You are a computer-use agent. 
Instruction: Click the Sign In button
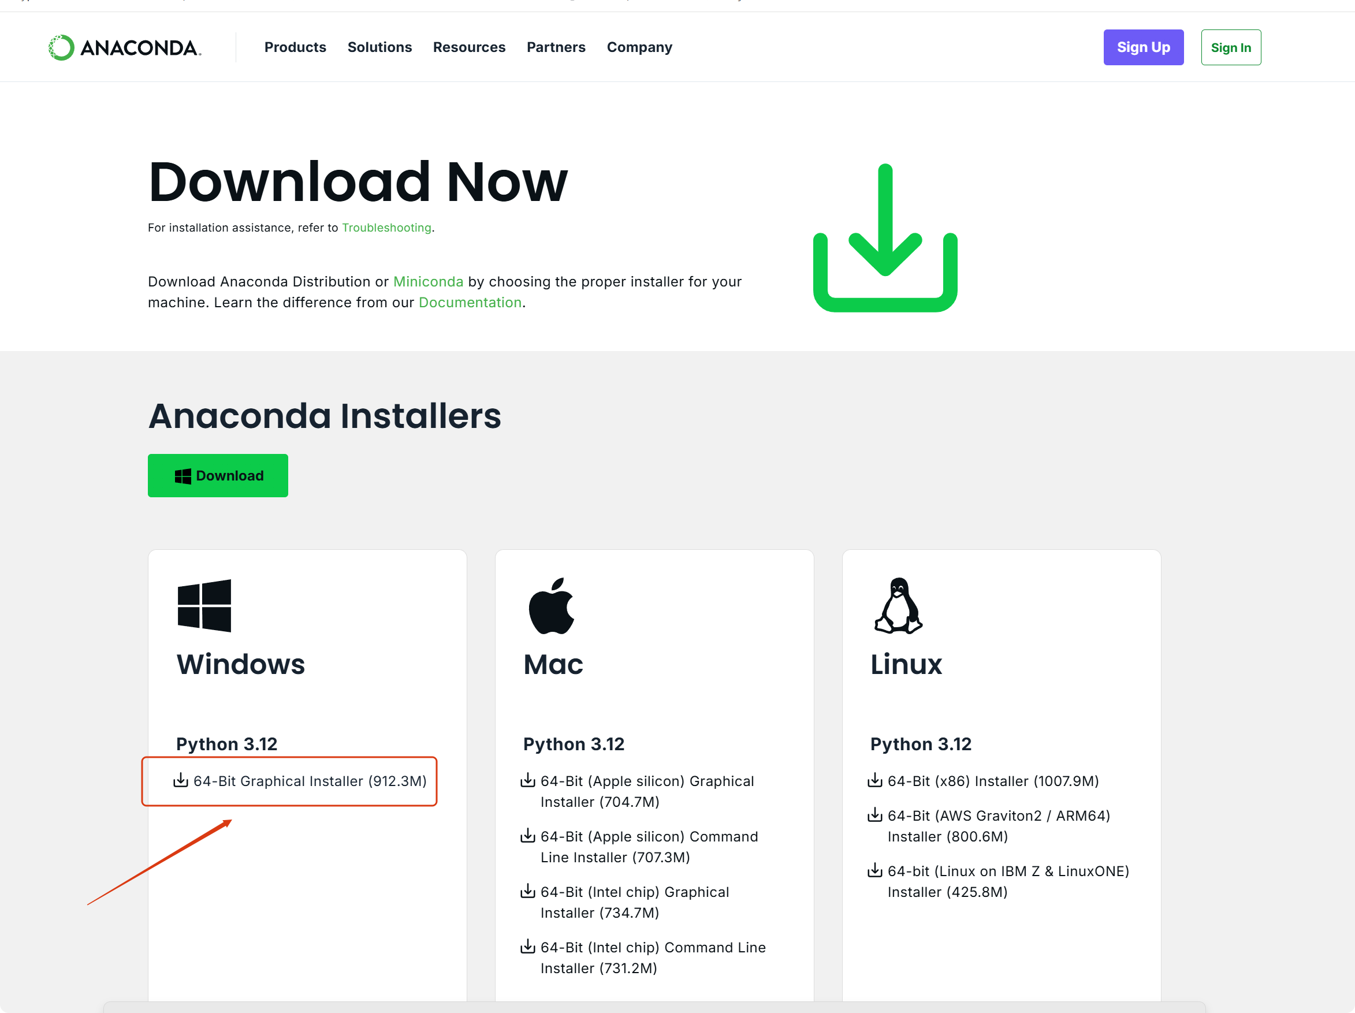(1231, 47)
